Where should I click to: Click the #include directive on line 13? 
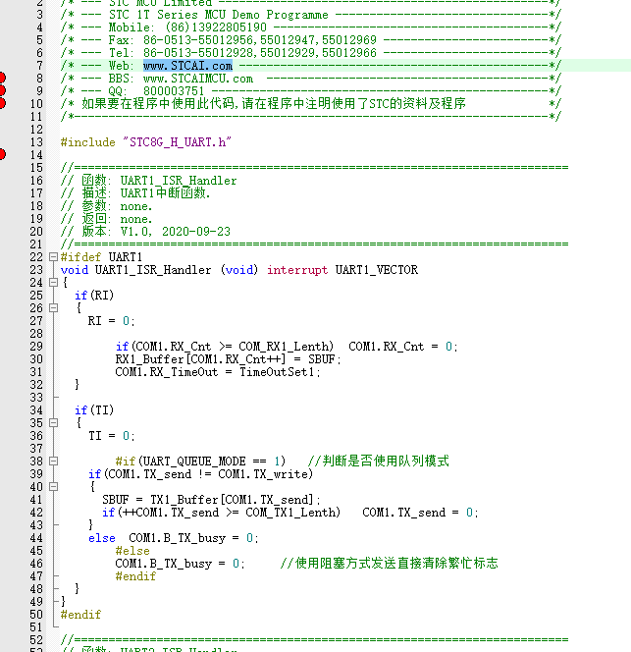coord(87,142)
